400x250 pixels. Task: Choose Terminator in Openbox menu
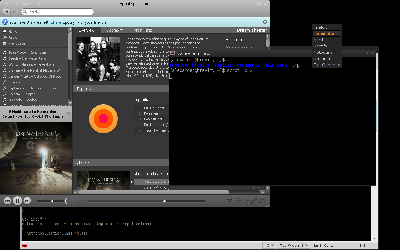point(327,33)
